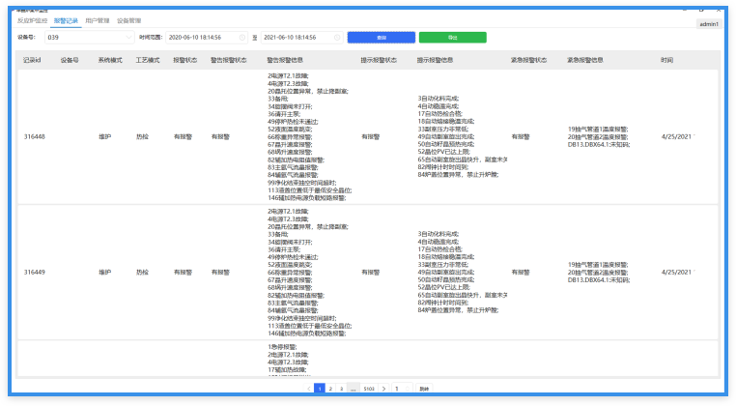Go to page 2 in pagination
Viewport: 736px width, 406px height.
(330, 388)
